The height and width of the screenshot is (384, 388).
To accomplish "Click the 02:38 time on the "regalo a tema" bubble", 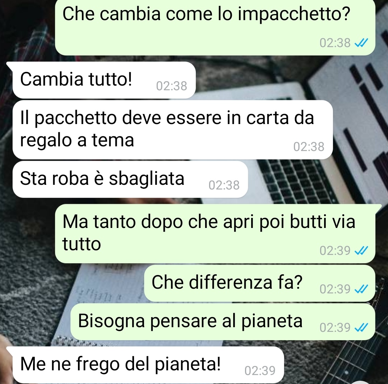I will coord(309,147).
